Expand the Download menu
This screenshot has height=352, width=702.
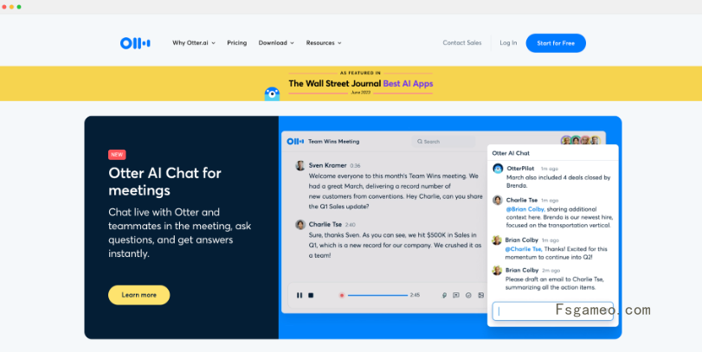click(x=276, y=43)
